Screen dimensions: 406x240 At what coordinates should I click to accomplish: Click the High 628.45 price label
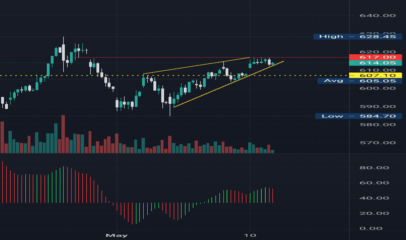(357, 37)
